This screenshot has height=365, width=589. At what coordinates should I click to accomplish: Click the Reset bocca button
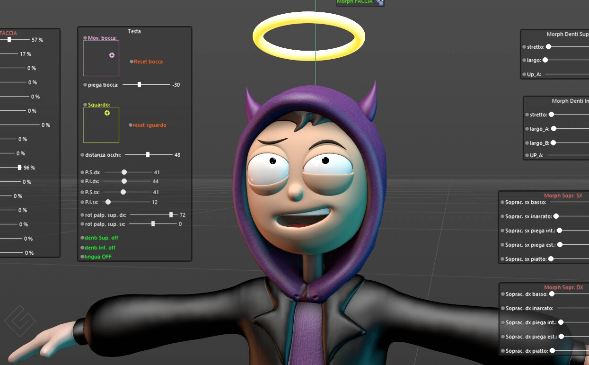(x=148, y=62)
